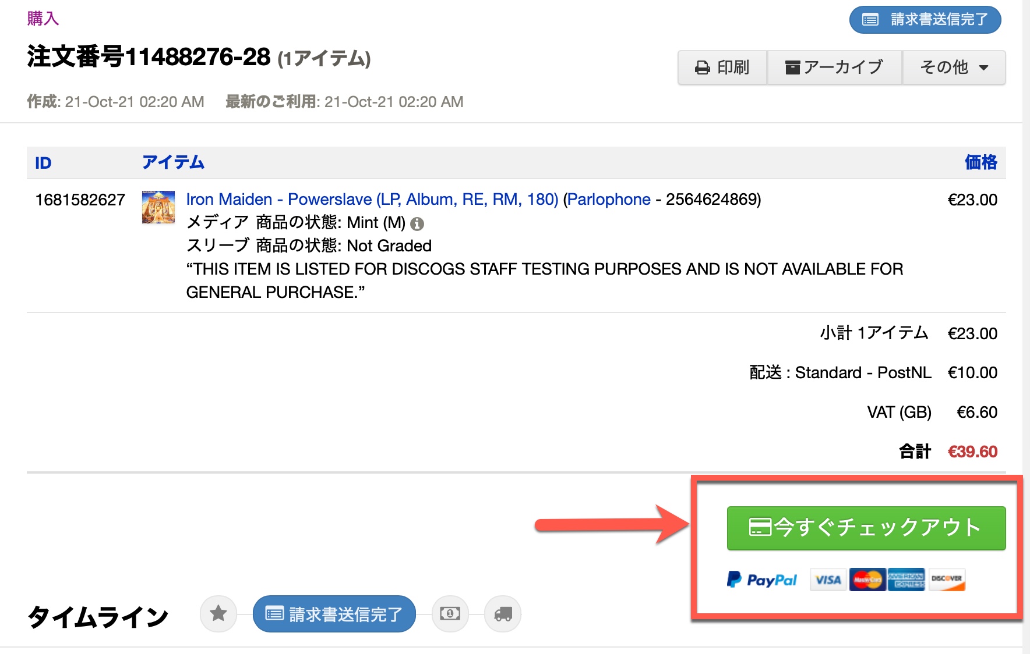Select the MasterCard icon

tap(867, 580)
